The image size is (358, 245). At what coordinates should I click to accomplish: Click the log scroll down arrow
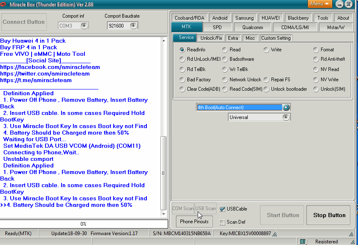point(164,214)
